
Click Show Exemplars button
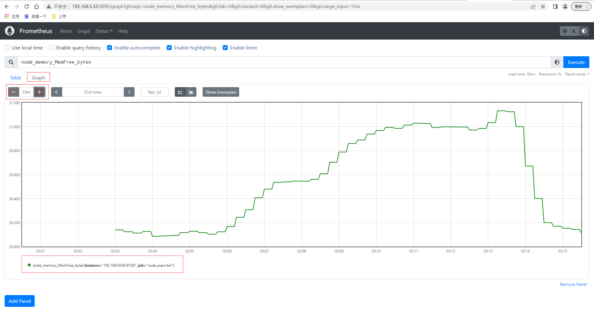point(221,92)
